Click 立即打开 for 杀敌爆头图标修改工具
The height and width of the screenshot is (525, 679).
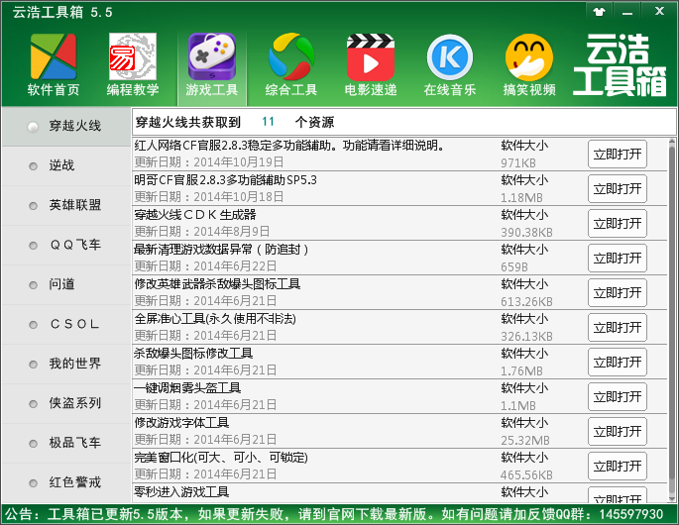618,362
